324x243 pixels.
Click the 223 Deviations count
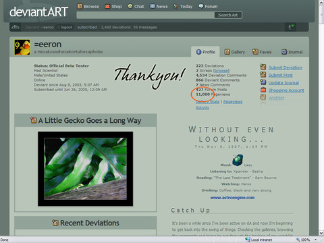[210, 66]
